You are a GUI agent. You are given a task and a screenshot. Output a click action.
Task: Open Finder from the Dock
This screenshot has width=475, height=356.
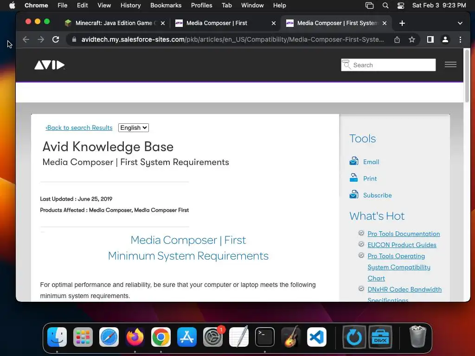tap(57, 337)
